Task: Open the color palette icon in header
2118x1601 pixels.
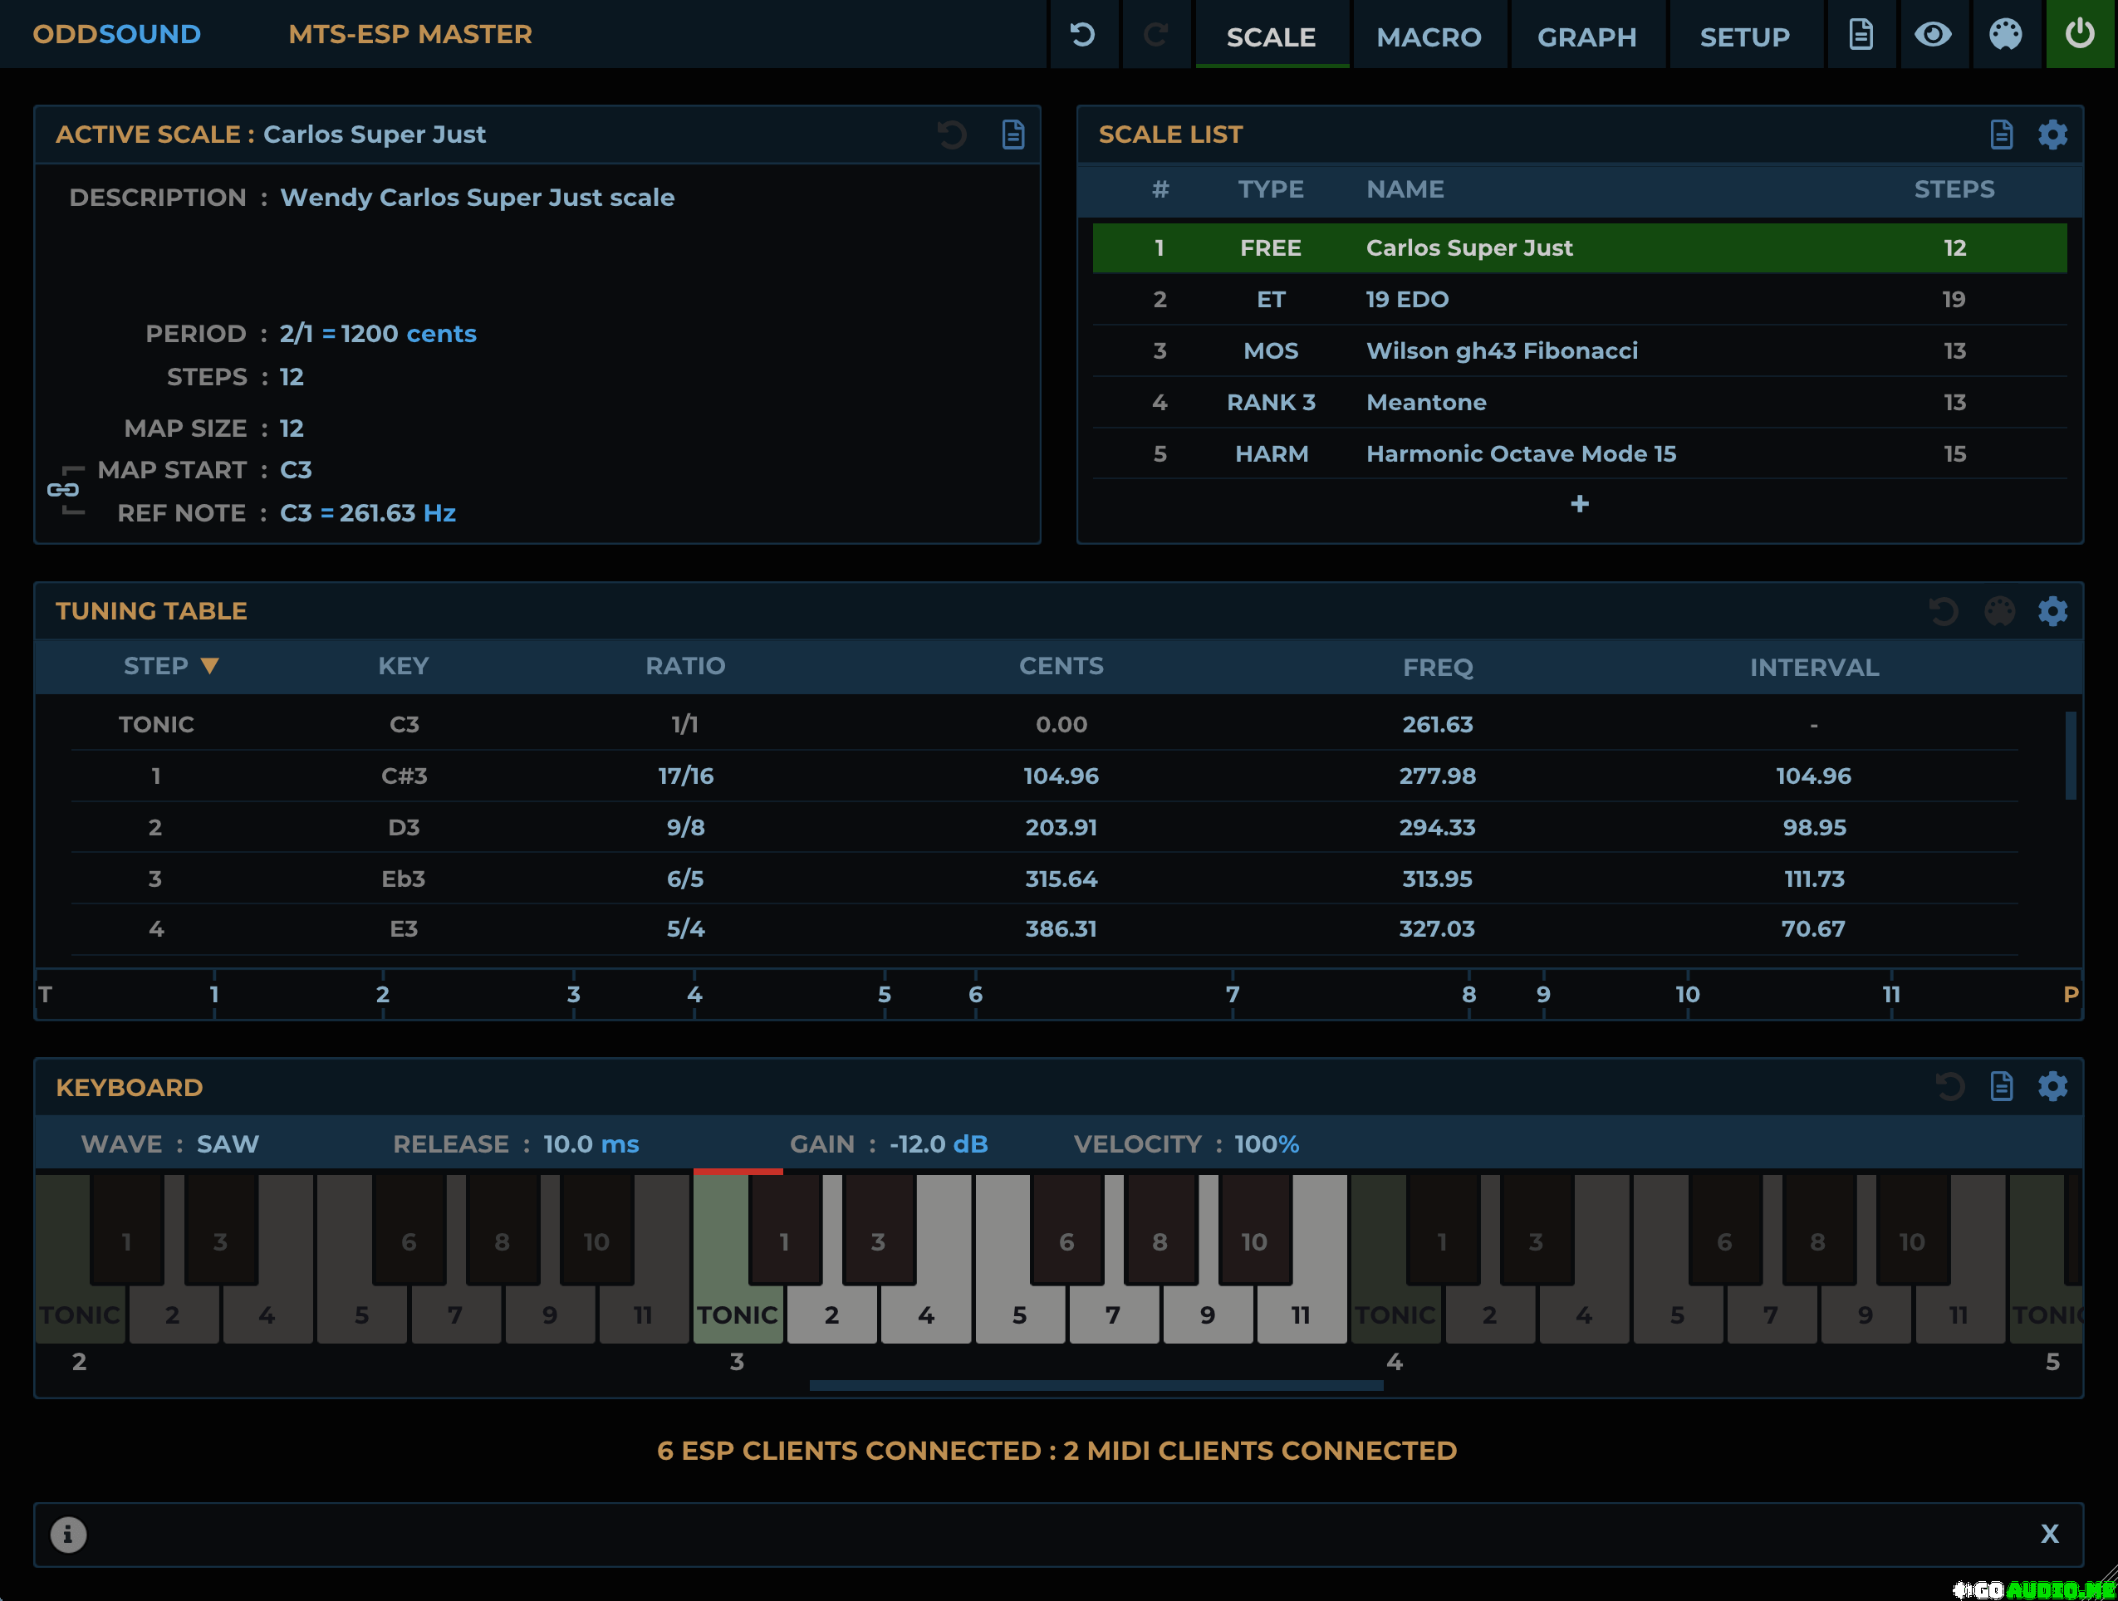Action: [2005, 36]
